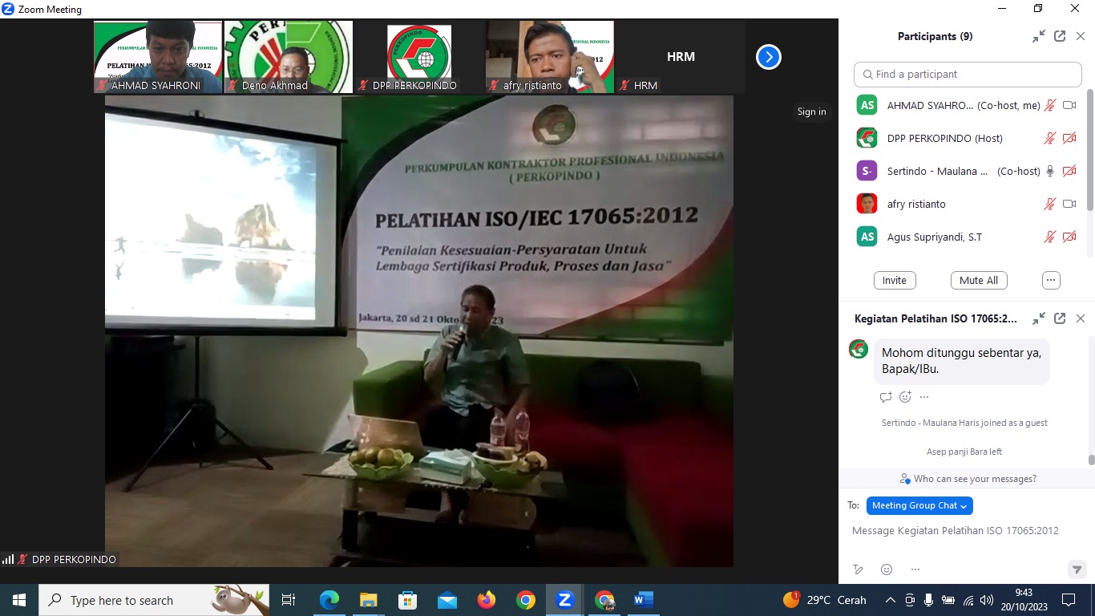
Task: Open more participant options menu
Action: 1051,280
